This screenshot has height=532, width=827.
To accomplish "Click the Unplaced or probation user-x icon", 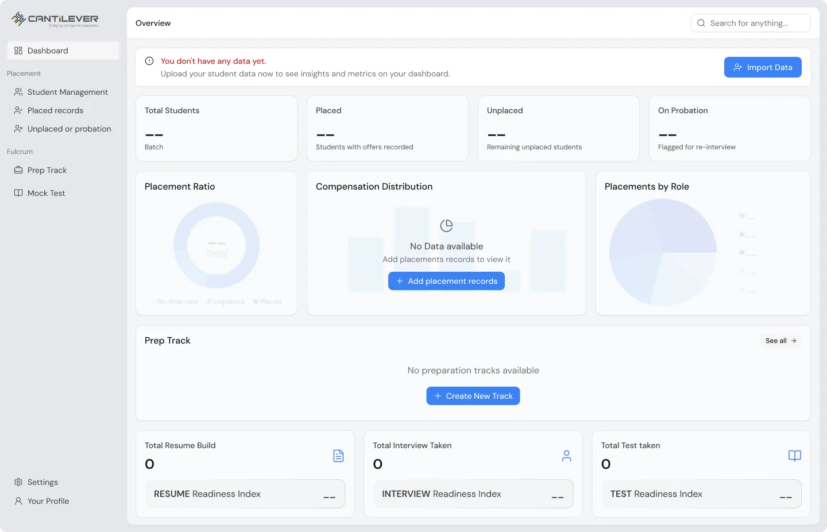I will (x=18, y=129).
